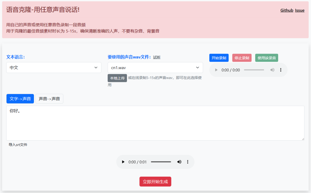Open the cn1.wav voice file dropdown
Screen dimensions: 311x193
[x=155, y=67]
